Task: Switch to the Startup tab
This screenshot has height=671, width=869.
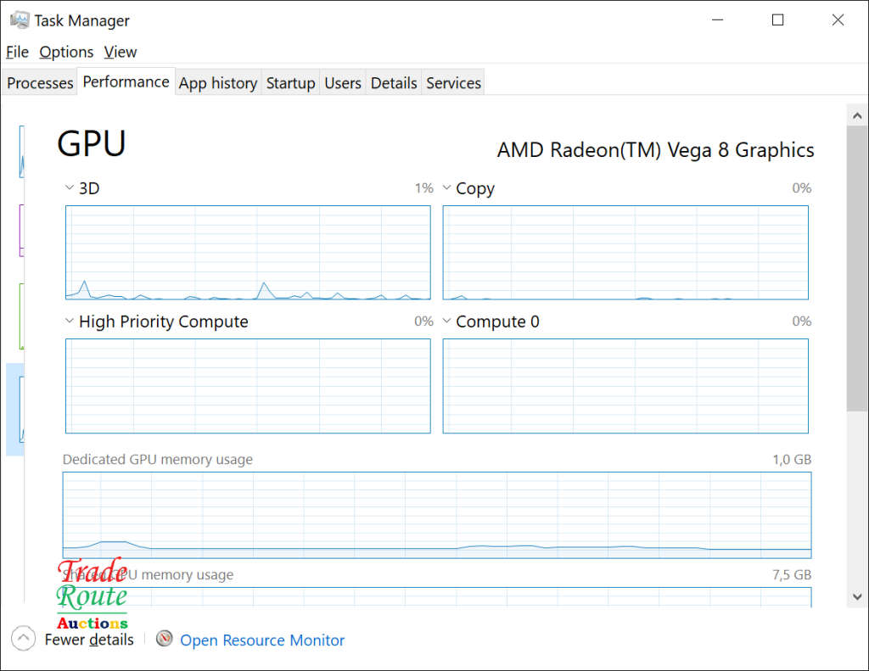Action: [290, 83]
